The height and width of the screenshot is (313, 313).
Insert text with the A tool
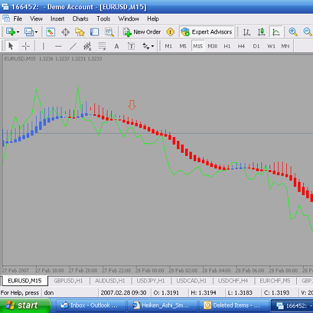117,46
